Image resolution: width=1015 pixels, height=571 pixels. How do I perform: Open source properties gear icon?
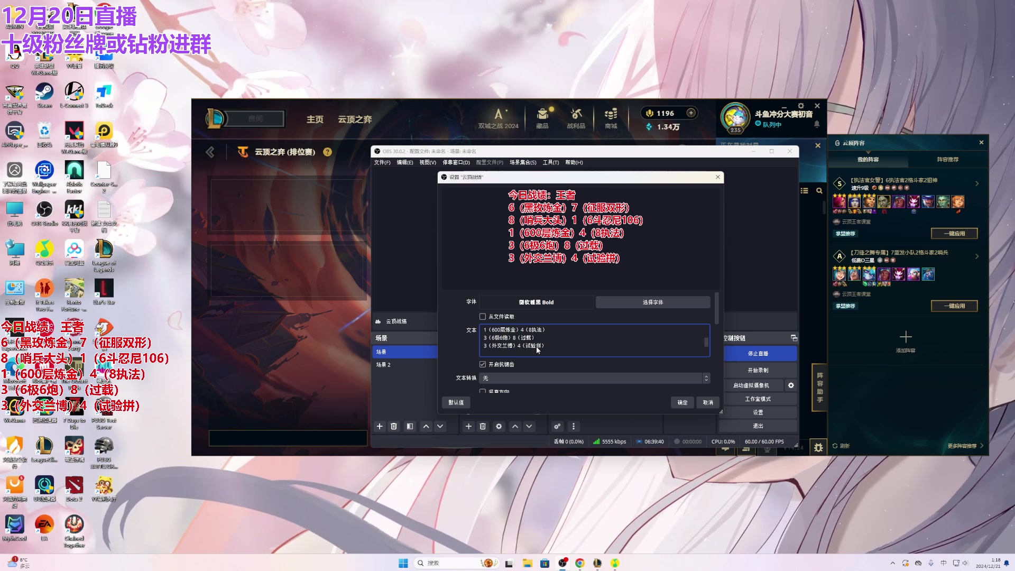coord(499,427)
